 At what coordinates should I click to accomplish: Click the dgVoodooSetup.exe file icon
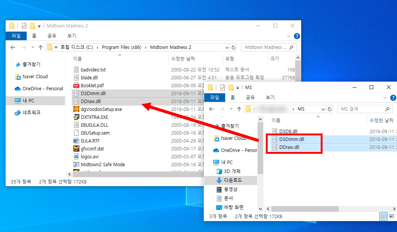(76, 109)
